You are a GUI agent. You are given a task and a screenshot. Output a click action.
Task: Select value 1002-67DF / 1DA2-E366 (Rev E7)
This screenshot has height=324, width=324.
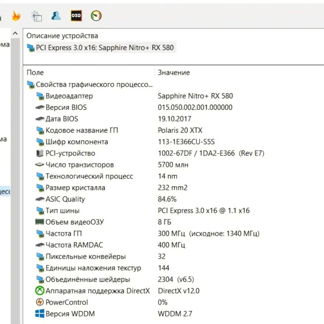[x=211, y=153]
